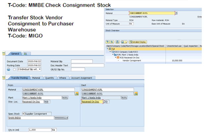Screen dimensions: 204x133
Task: Collapse the Full tree node
Action: click(x=107, y=49)
